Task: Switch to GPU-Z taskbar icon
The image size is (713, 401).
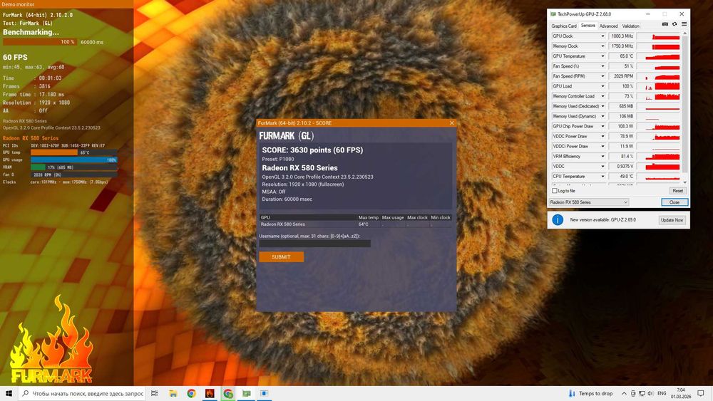Action: click(246, 393)
